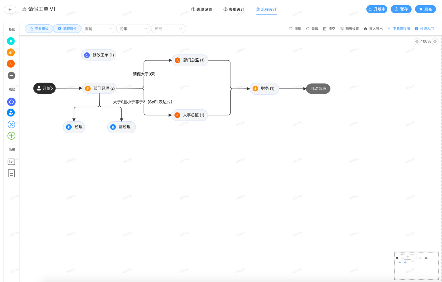The height and width of the screenshot is (282, 442).
Task: Click the zoom control left of 100%
Action: pos(417,42)
